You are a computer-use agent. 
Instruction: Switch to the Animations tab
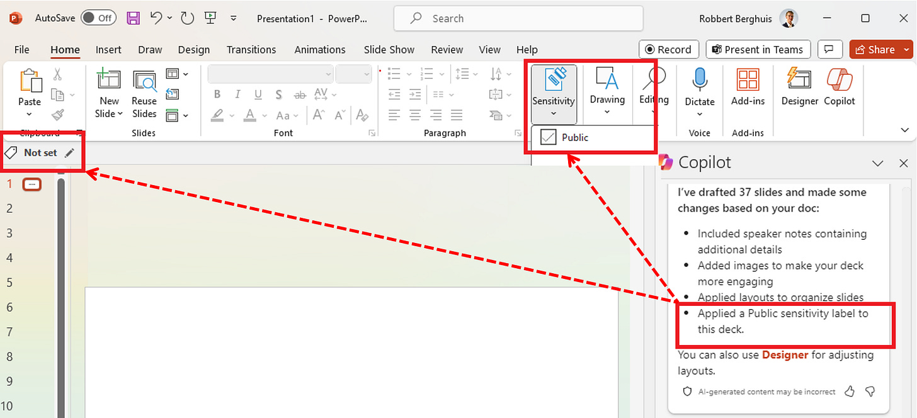(320, 50)
